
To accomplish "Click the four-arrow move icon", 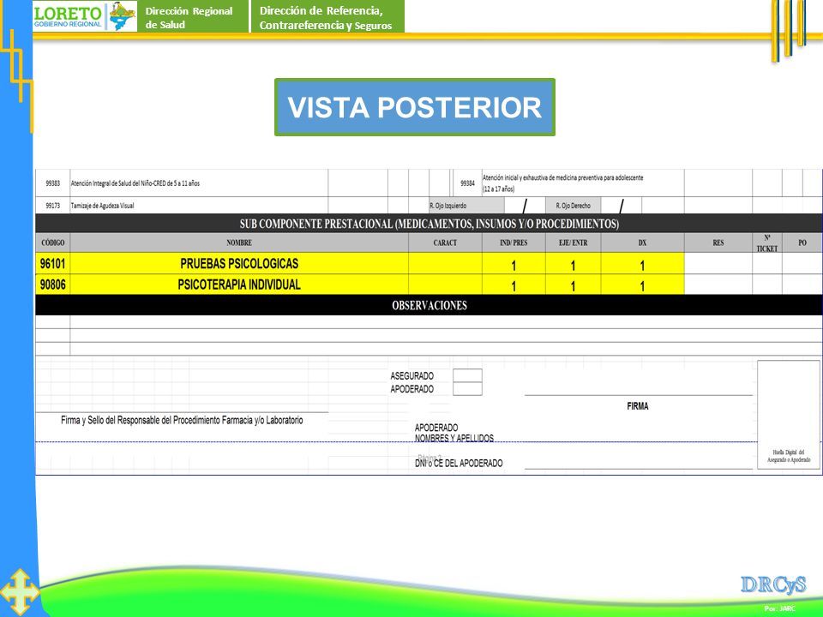I will [19, 592].
